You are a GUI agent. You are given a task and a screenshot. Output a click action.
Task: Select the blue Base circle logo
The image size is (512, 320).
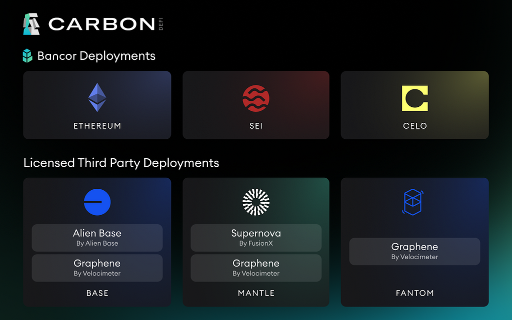(97, 202)
